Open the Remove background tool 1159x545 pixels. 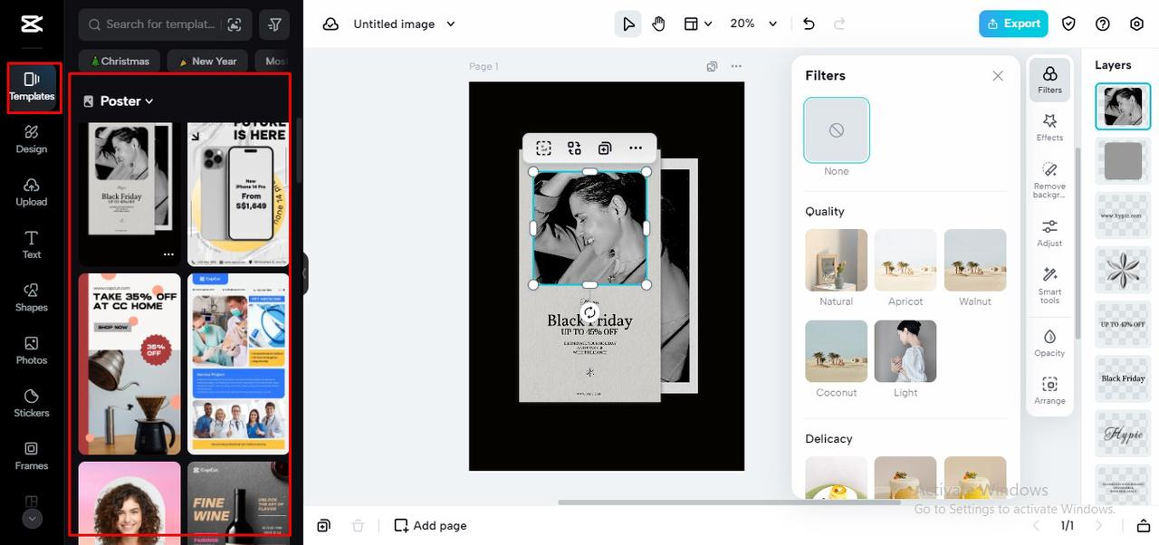1049,180
